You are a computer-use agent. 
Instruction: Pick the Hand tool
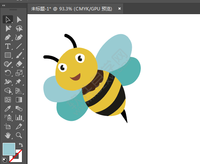(8, 135)
